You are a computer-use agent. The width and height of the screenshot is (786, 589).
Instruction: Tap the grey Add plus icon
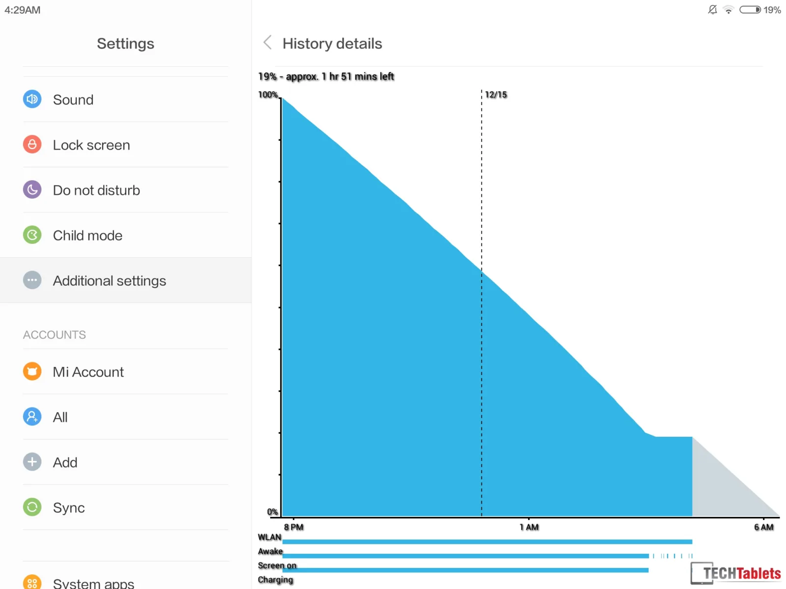click(32, 462)
